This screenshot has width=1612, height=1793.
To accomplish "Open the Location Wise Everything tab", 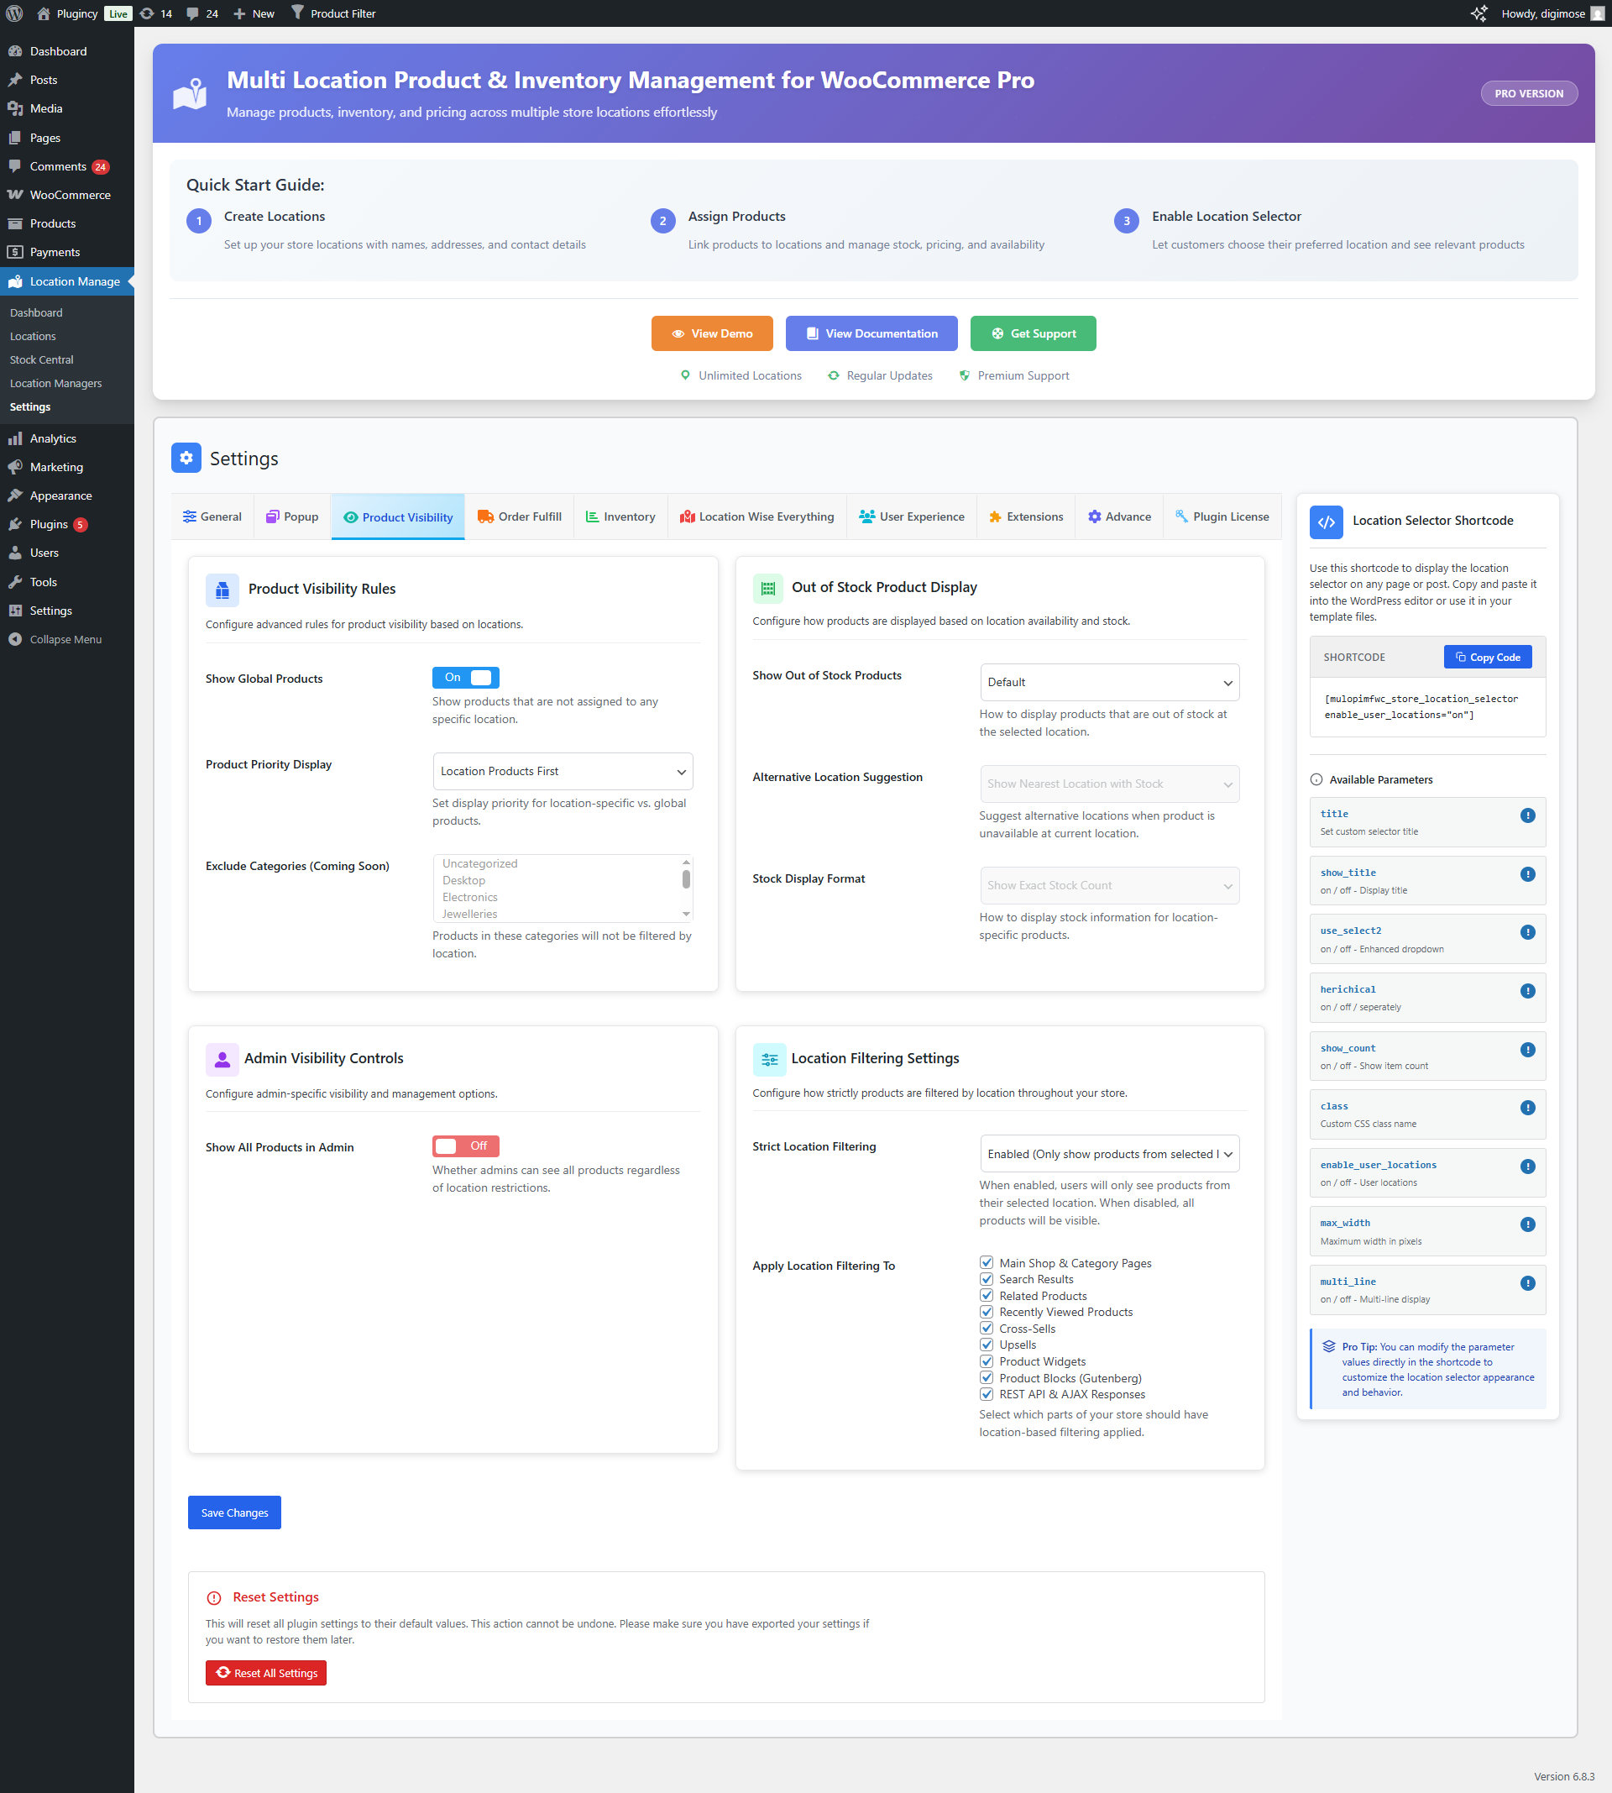I will point(757,516).
